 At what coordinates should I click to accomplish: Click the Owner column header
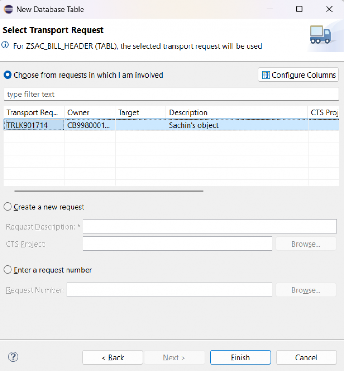click(89, 112)
